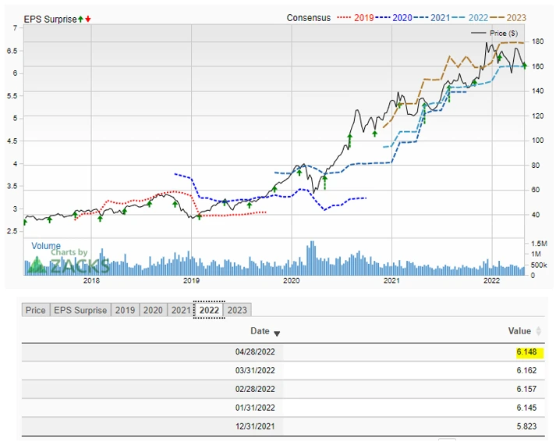The width and height of the screenshot is (556, 442).
Task: Toggle the 2020 consensus legend entry
Action: pyautogui.click(x=394, y=18)
